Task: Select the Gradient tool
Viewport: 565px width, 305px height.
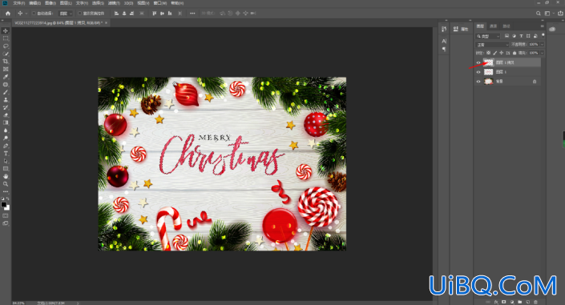Action: tap(6, 122)
